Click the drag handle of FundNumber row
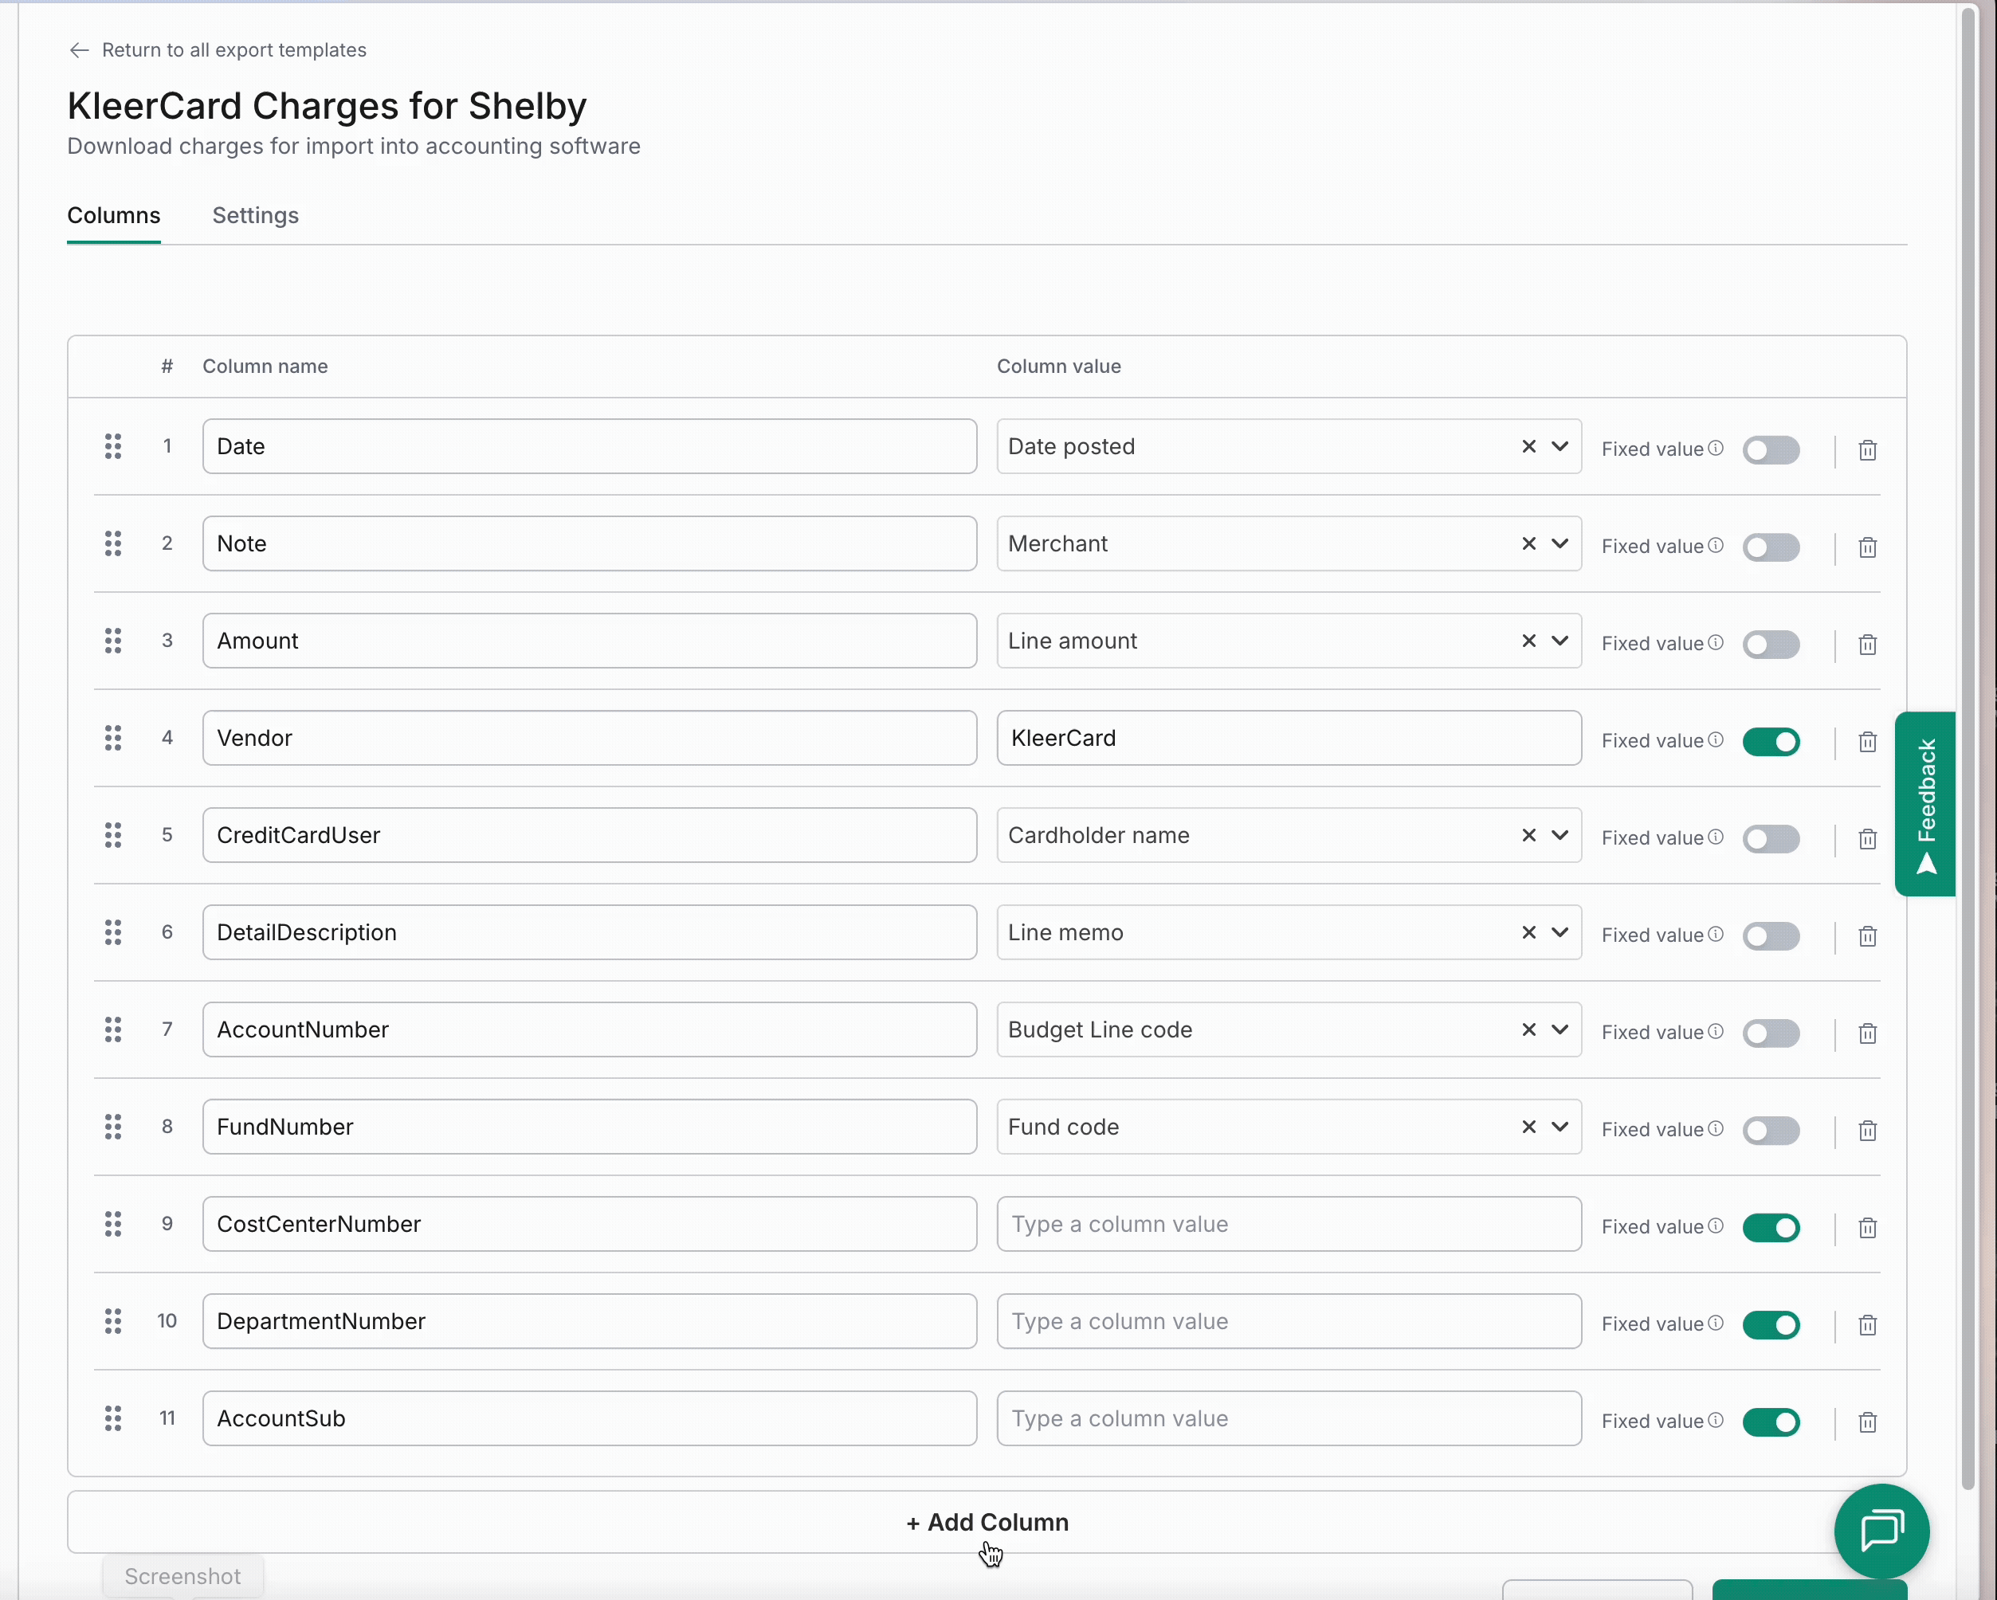Viewport: 1997px width, 1600px height. coord(113,1127)
